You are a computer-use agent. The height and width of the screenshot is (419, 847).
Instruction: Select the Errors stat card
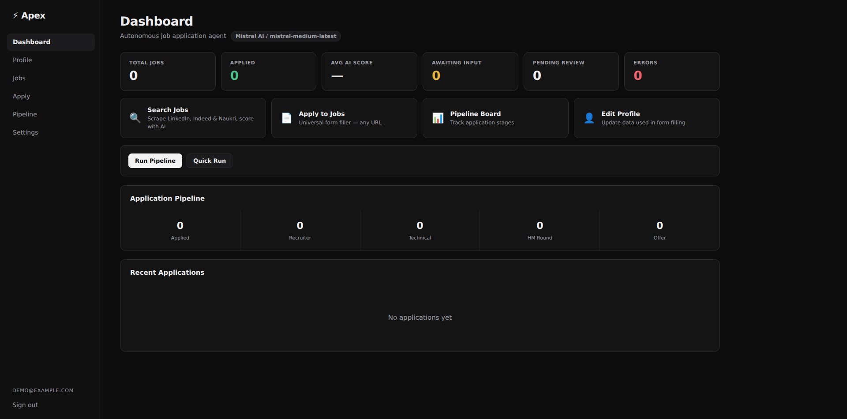point(672,71)
